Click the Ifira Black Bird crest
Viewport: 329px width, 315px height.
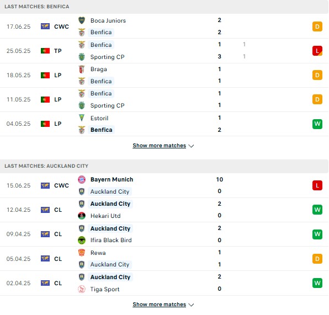[x=82, y=240]
